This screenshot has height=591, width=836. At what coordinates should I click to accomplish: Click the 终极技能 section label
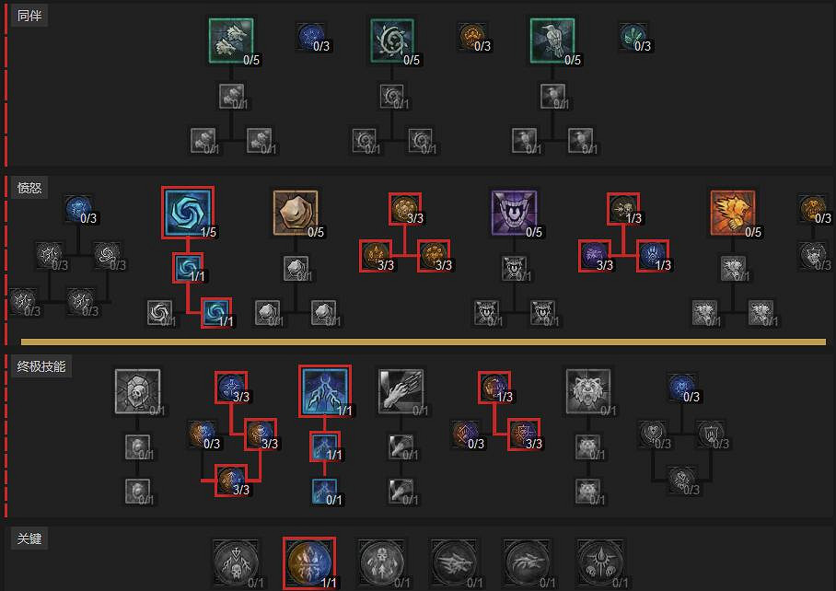(x=41, y=366)
